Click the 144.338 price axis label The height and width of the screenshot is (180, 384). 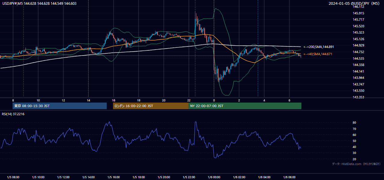[359, 65]
